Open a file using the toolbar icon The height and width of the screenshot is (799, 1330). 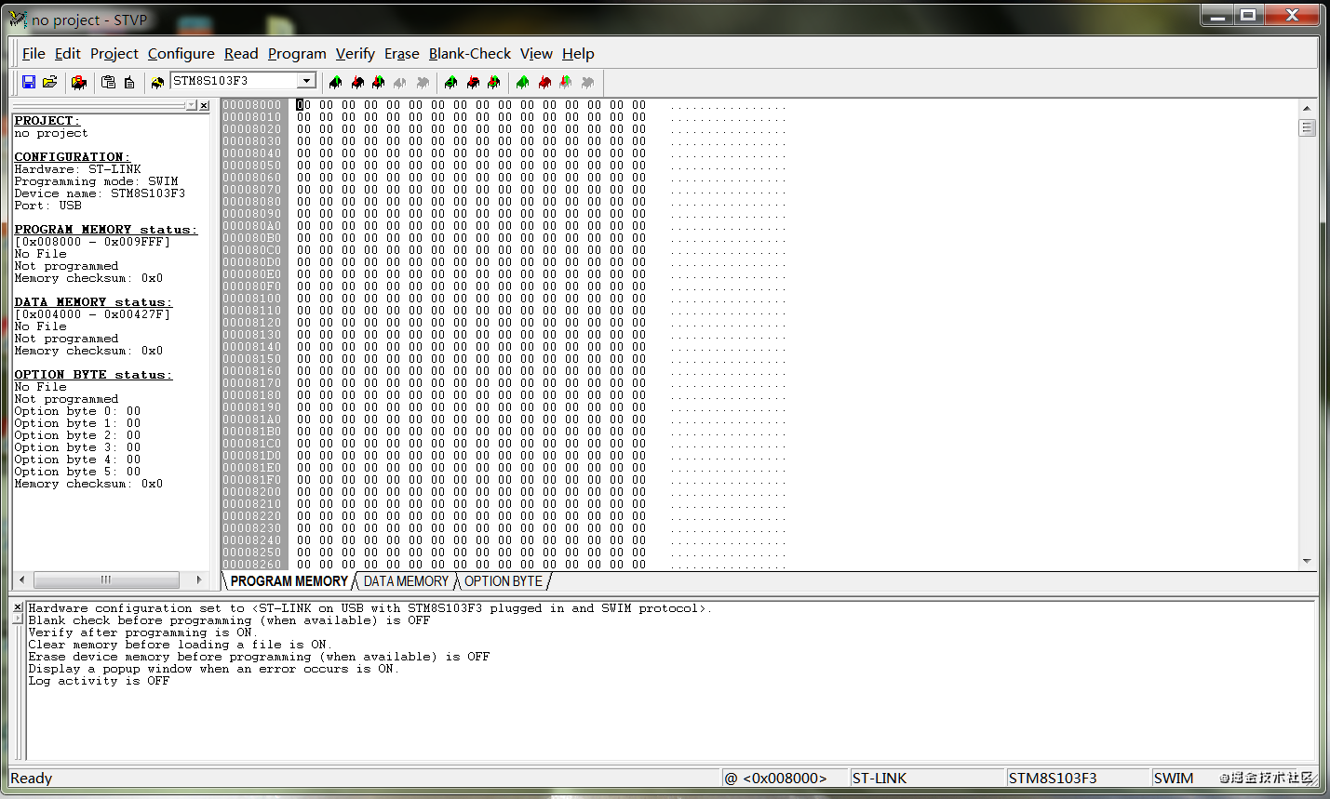[49, 82]
